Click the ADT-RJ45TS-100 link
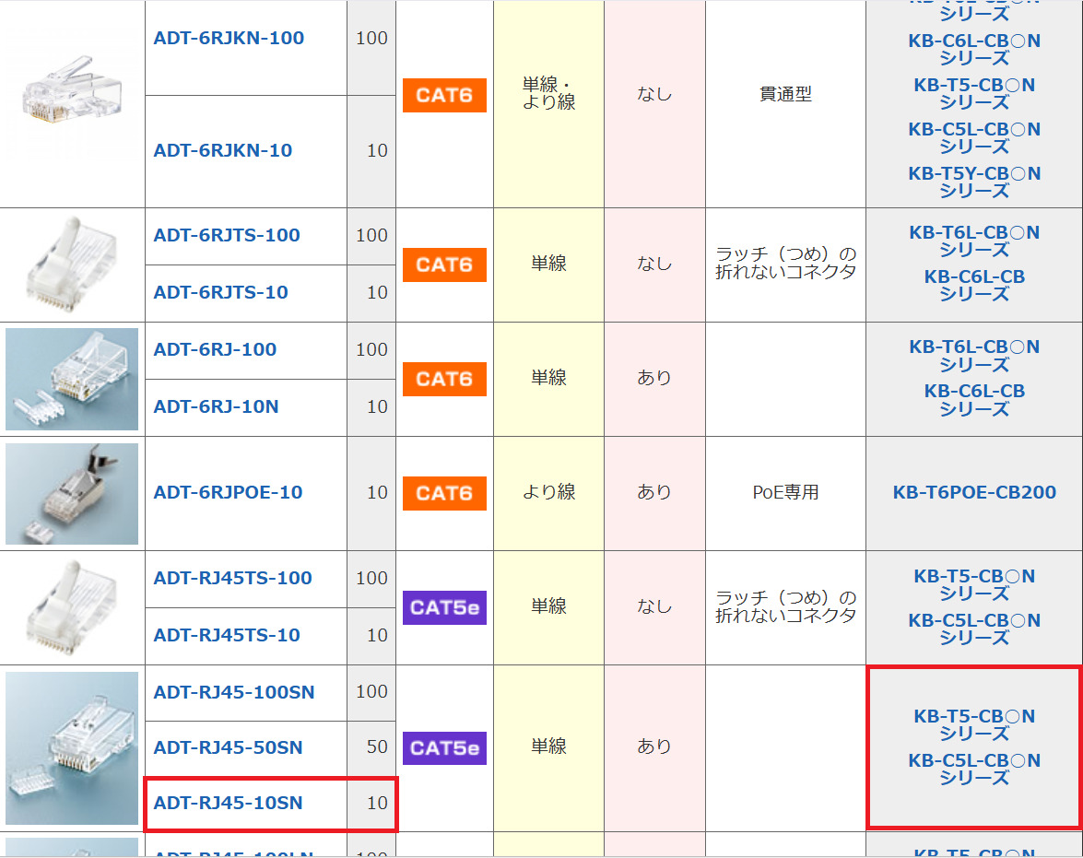Image resolution: width=1083 pixels, height=858 pixels. (x=232, y=579)
